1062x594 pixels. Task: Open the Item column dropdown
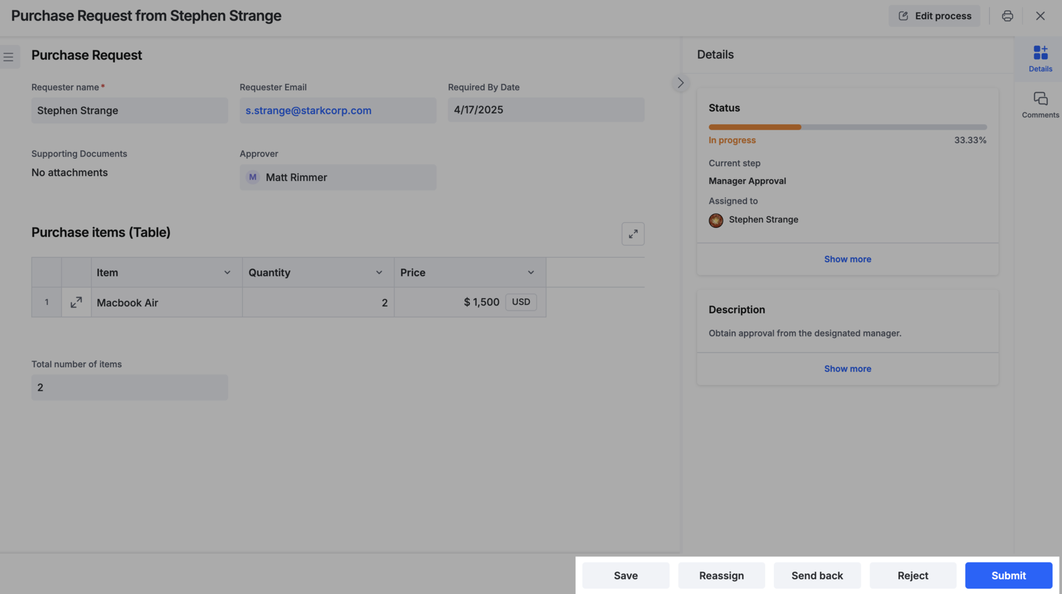tap(227, 272)
